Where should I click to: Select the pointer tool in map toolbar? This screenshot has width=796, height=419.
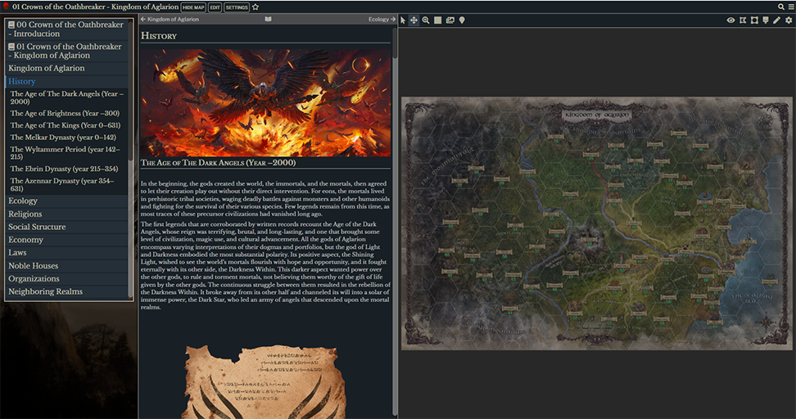click(x=403, y=20)
